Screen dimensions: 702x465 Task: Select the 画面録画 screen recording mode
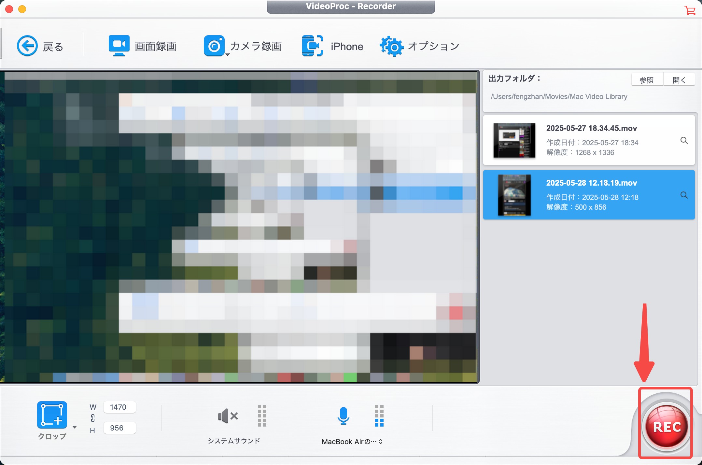(142, 46)
